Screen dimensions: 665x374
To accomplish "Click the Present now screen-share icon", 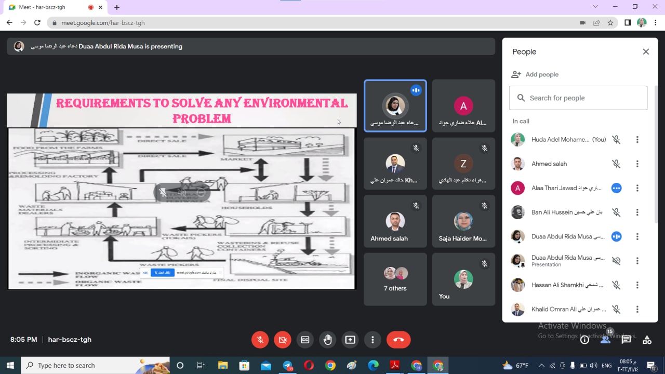I will (x=350, y=340).
